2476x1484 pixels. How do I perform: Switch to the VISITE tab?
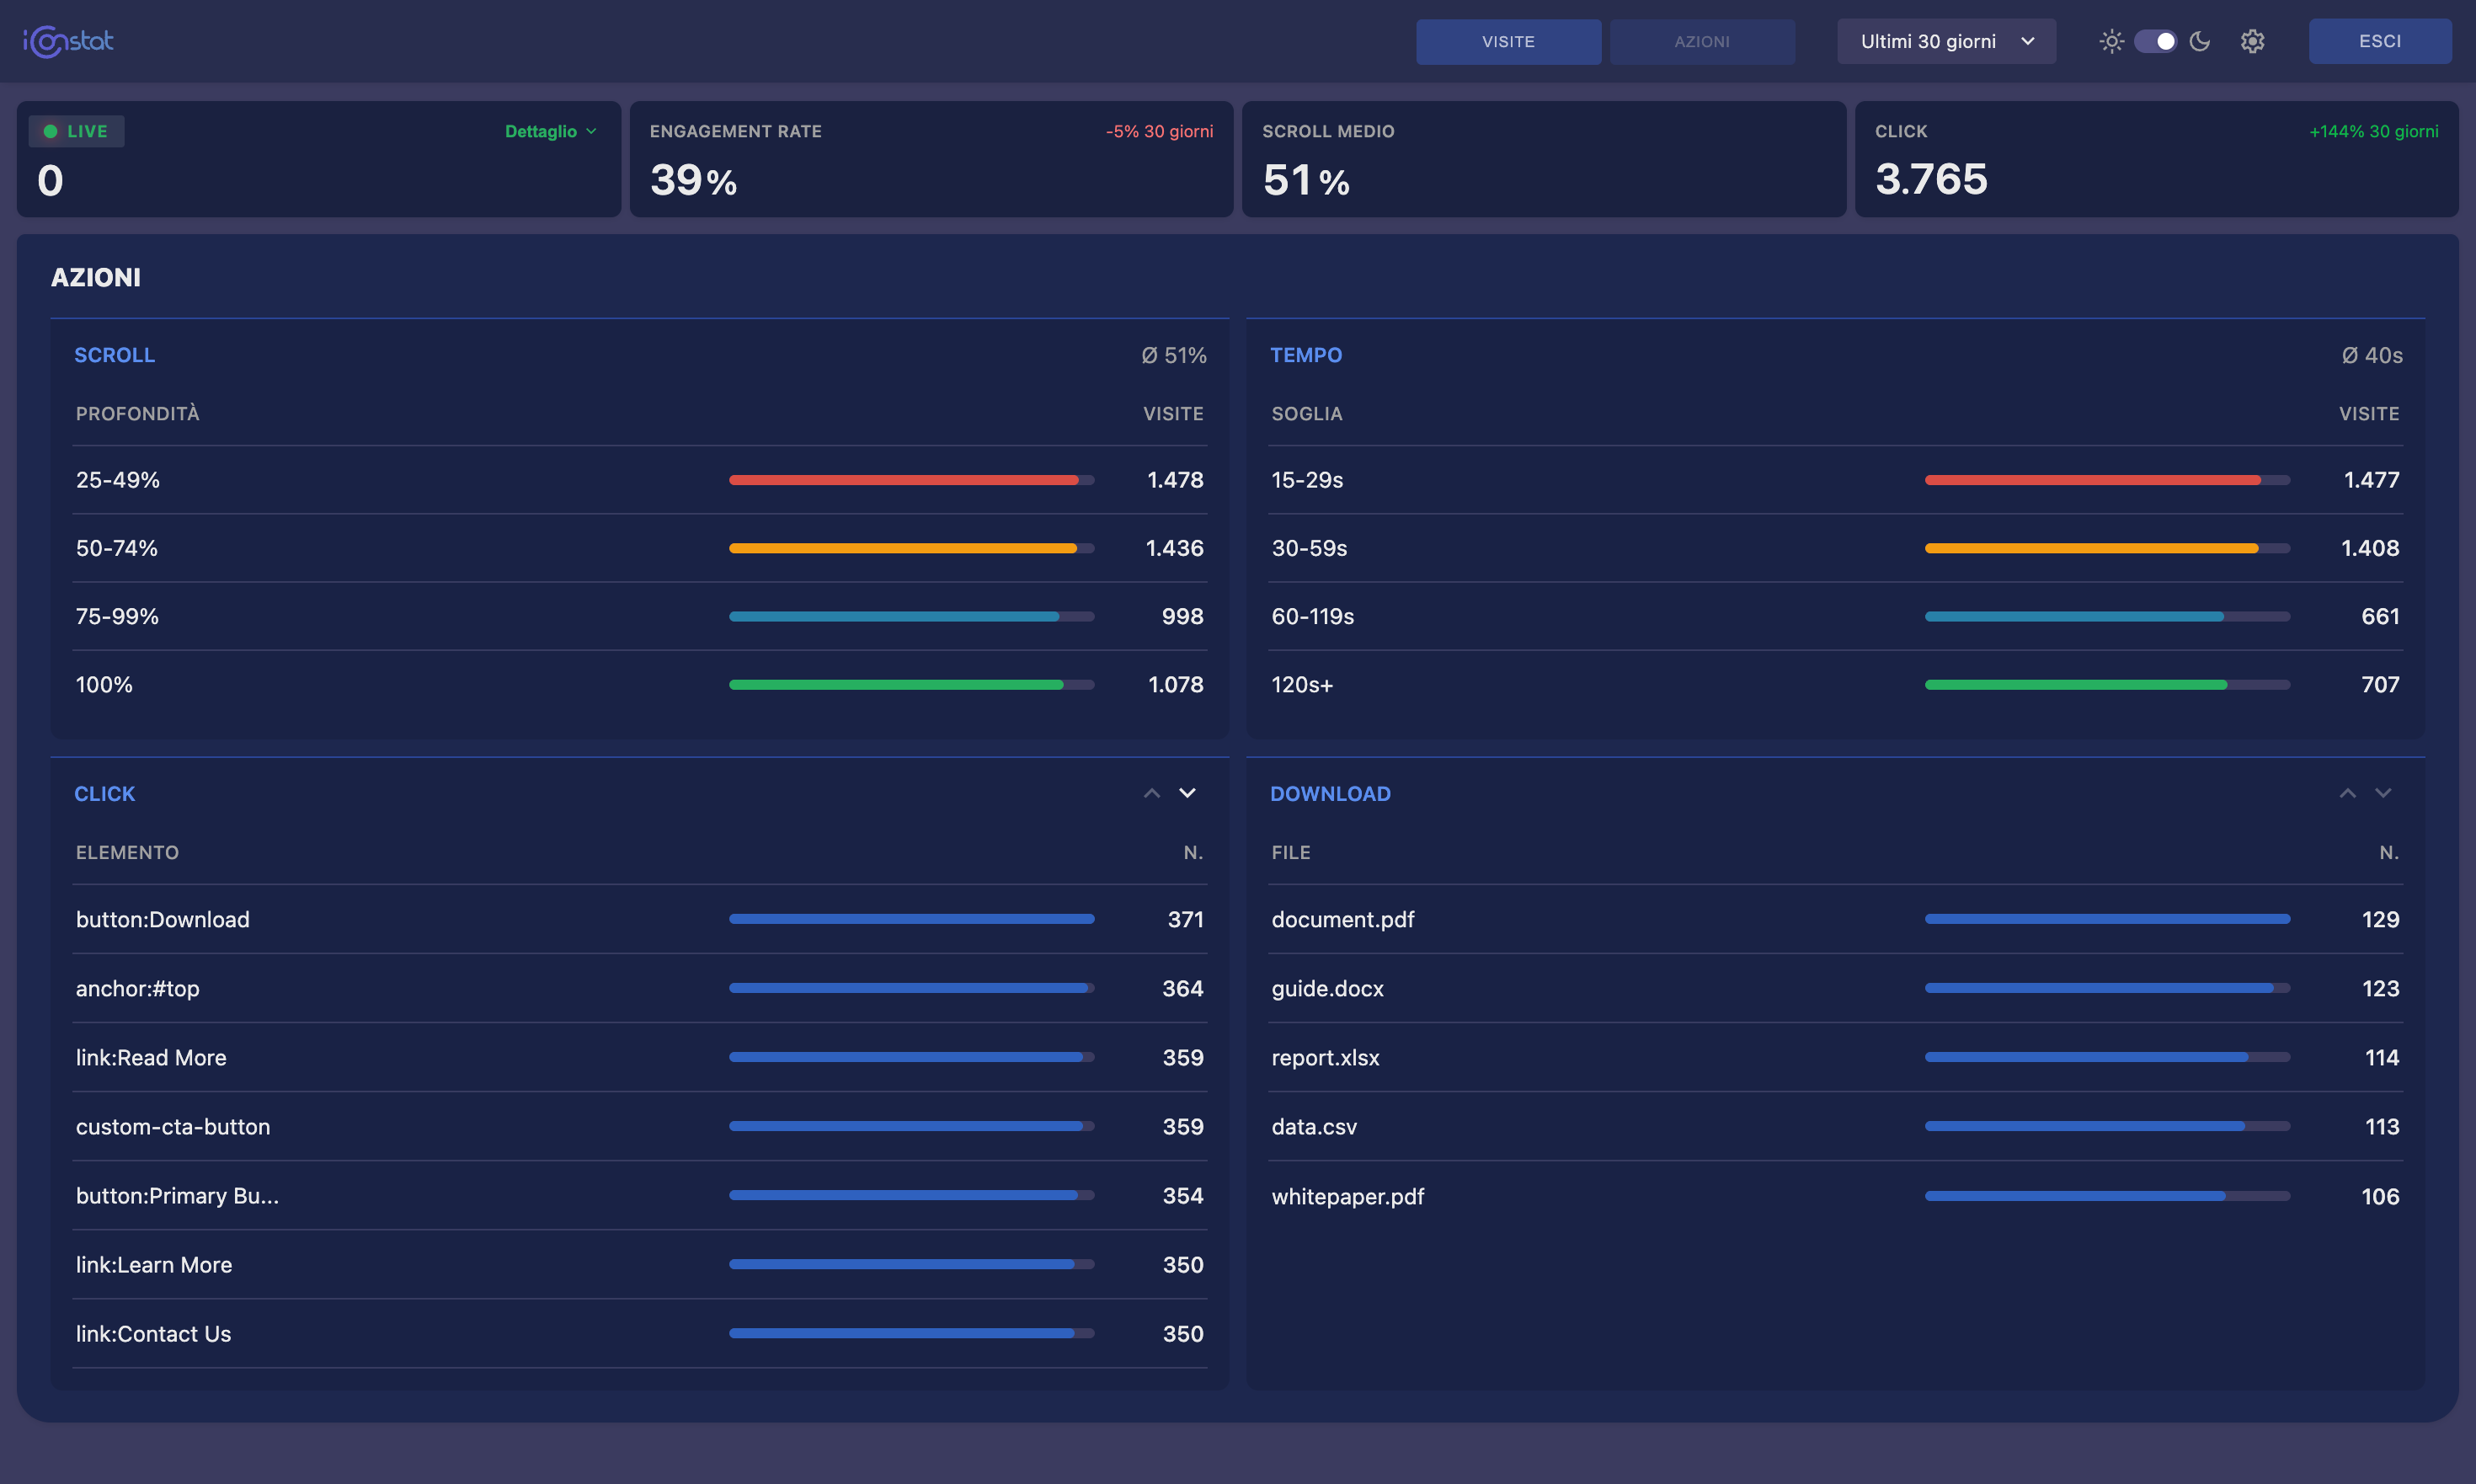tap(1508, 41)
